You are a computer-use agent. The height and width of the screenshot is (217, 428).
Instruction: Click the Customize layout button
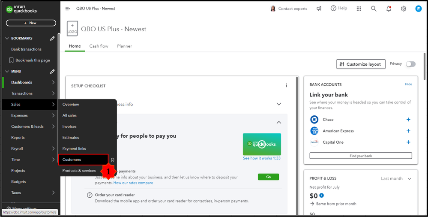pos(361,64)
